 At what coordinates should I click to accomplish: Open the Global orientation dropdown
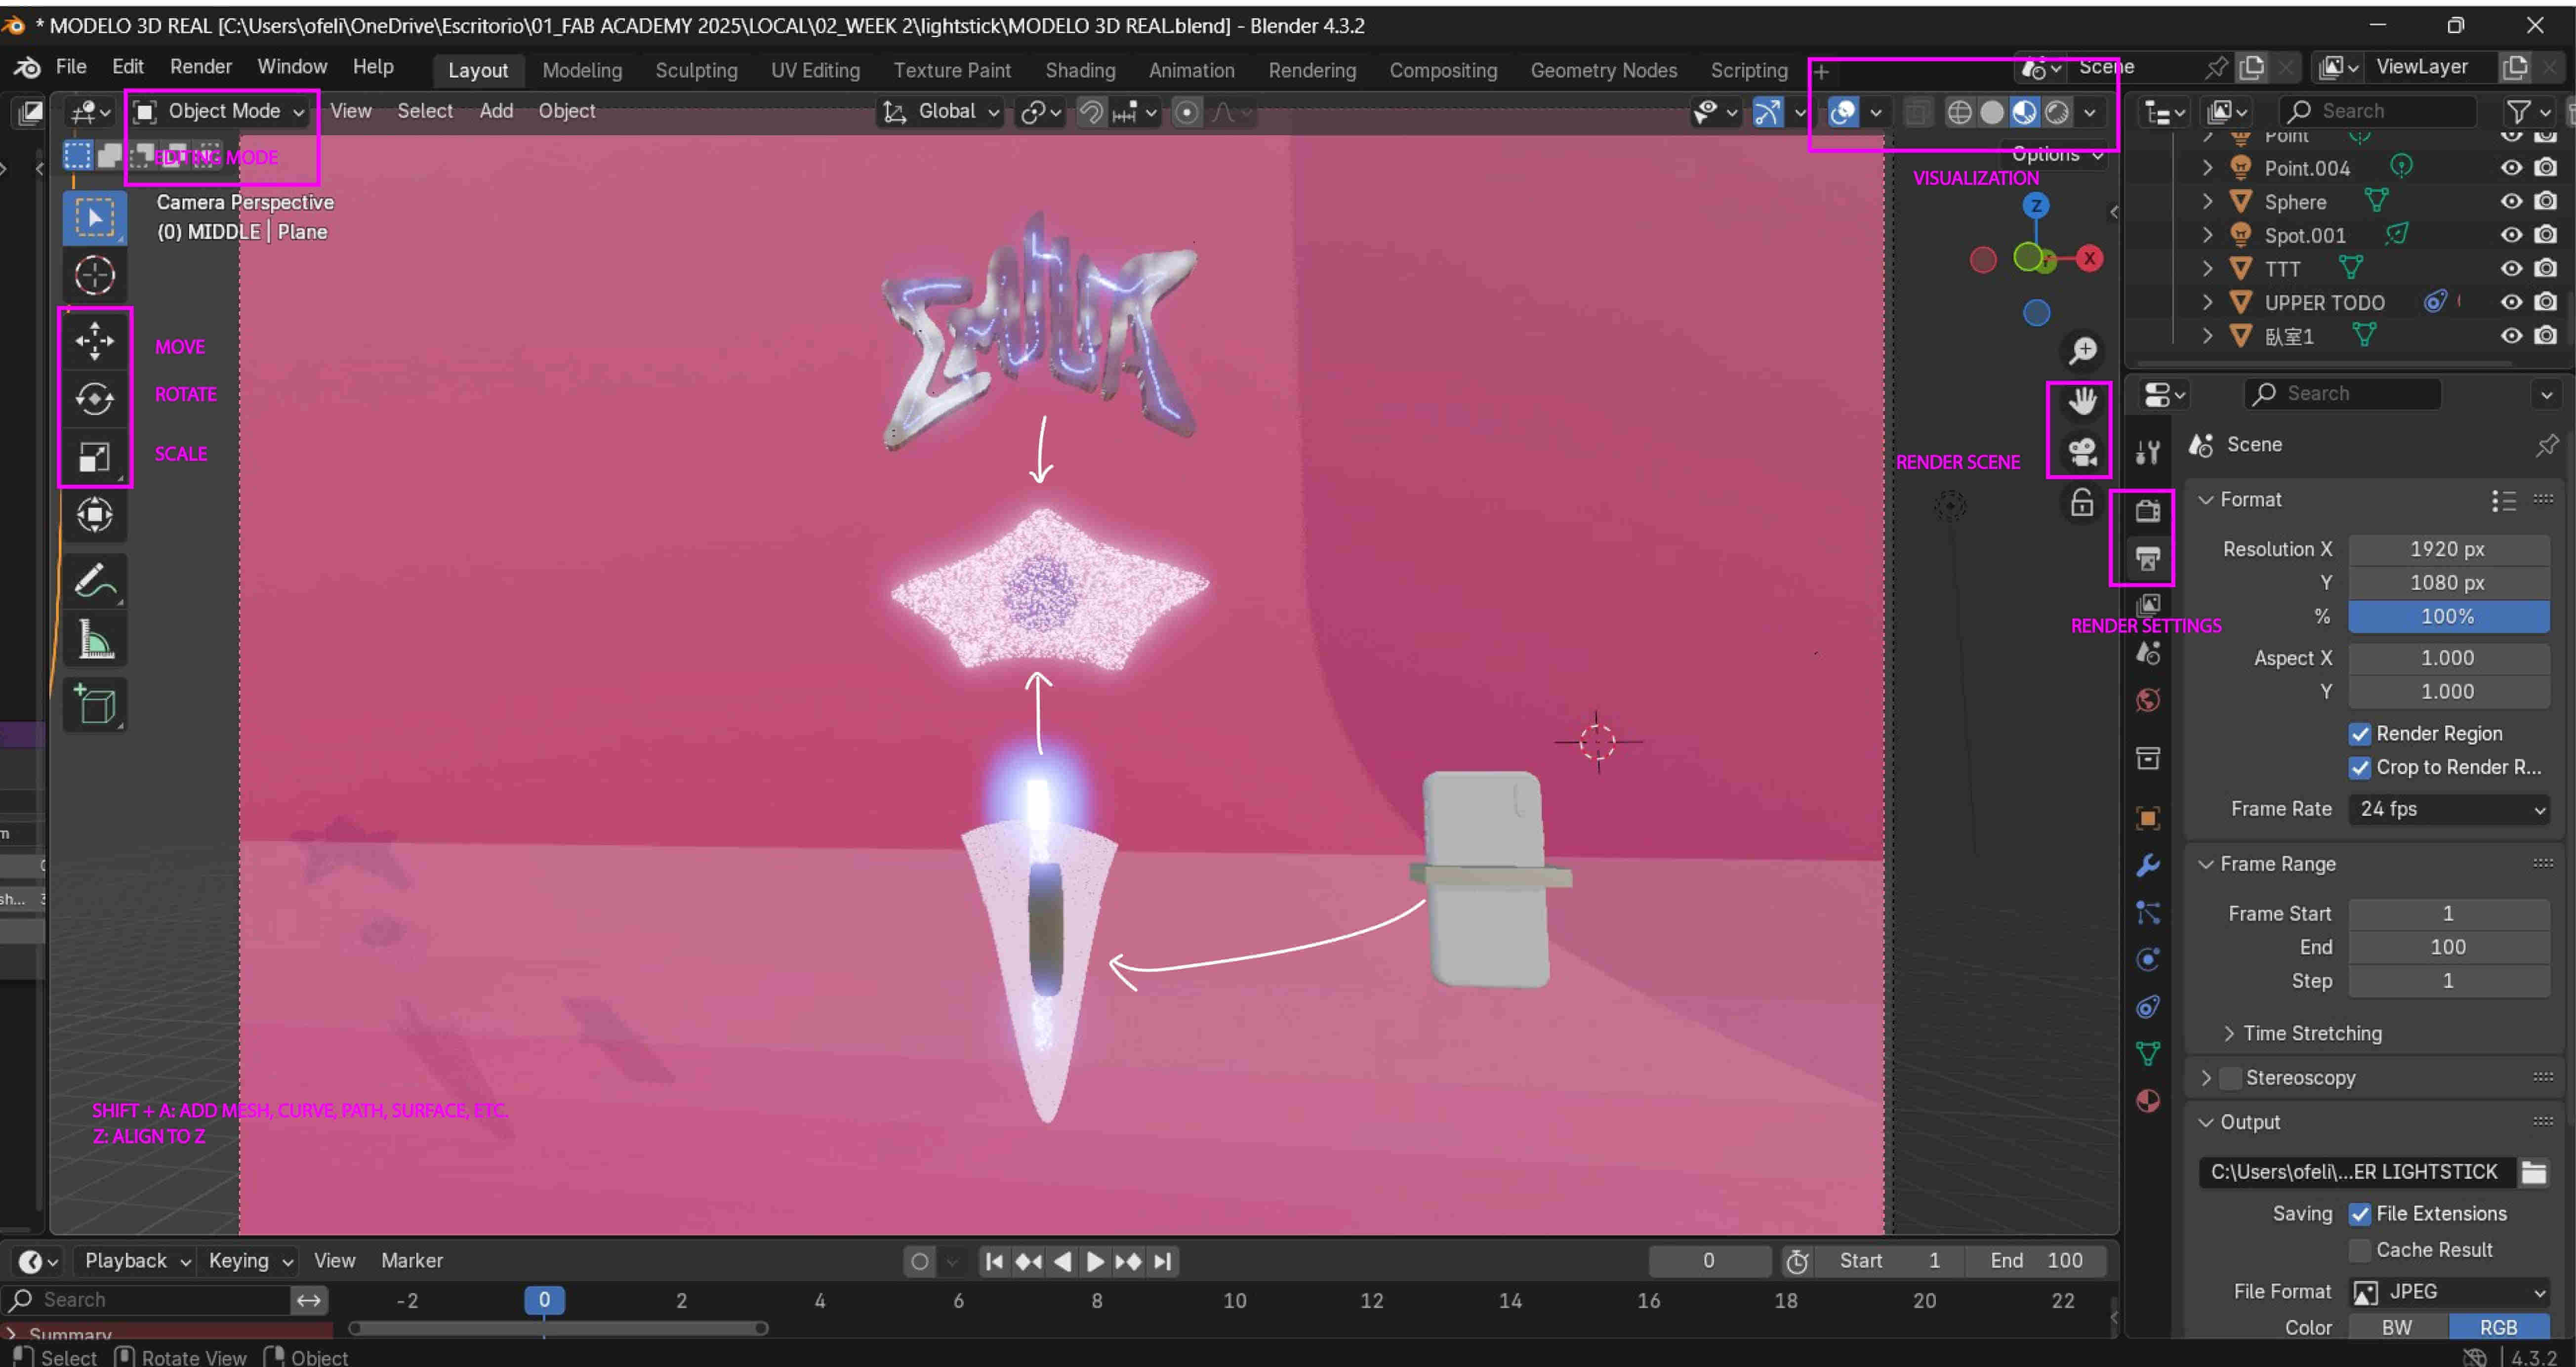point(940,111)
